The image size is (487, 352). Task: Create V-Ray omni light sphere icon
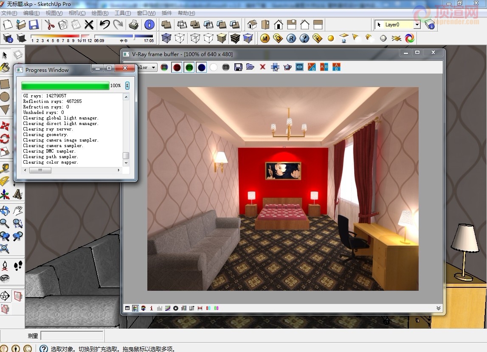(x=331, y=38)
